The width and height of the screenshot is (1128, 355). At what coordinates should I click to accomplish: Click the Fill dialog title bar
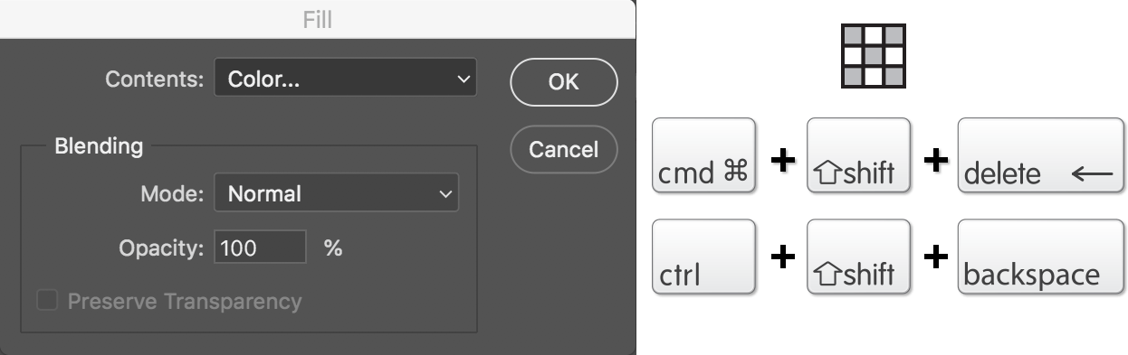point(317,19)
